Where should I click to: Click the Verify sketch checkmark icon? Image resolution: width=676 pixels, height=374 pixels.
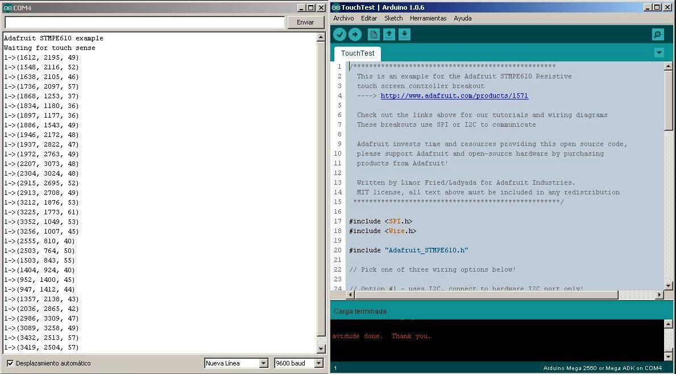[340, 35]
